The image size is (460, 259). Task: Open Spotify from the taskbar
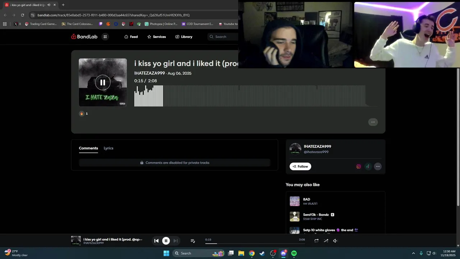tap(294, 253)
